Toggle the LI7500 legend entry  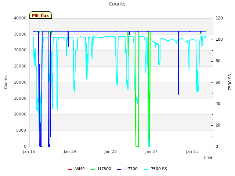101,169
